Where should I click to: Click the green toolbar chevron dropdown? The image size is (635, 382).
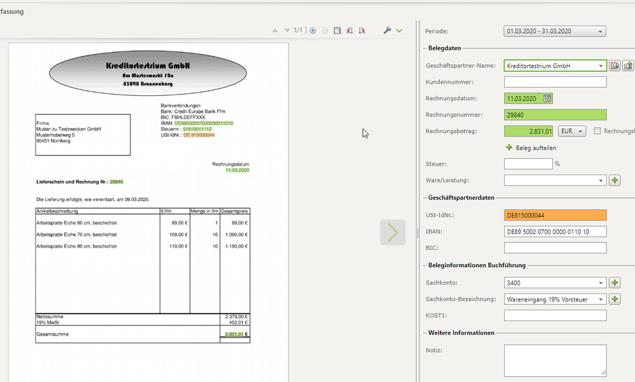click(x=399, y=30)
